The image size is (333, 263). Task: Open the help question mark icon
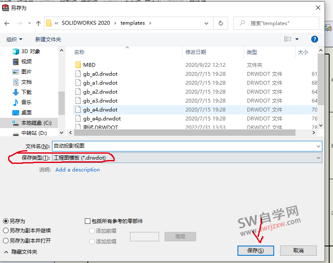[x=314, y=39]
